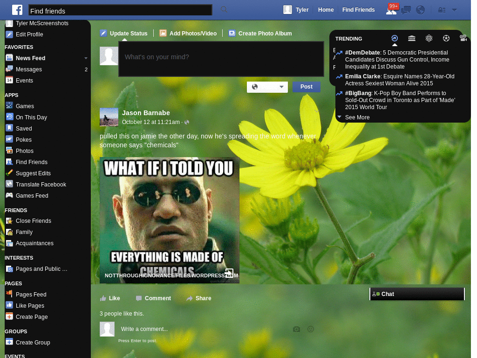
Task: Expand the account menu arrow in top bar
Action: coord(455,10)
